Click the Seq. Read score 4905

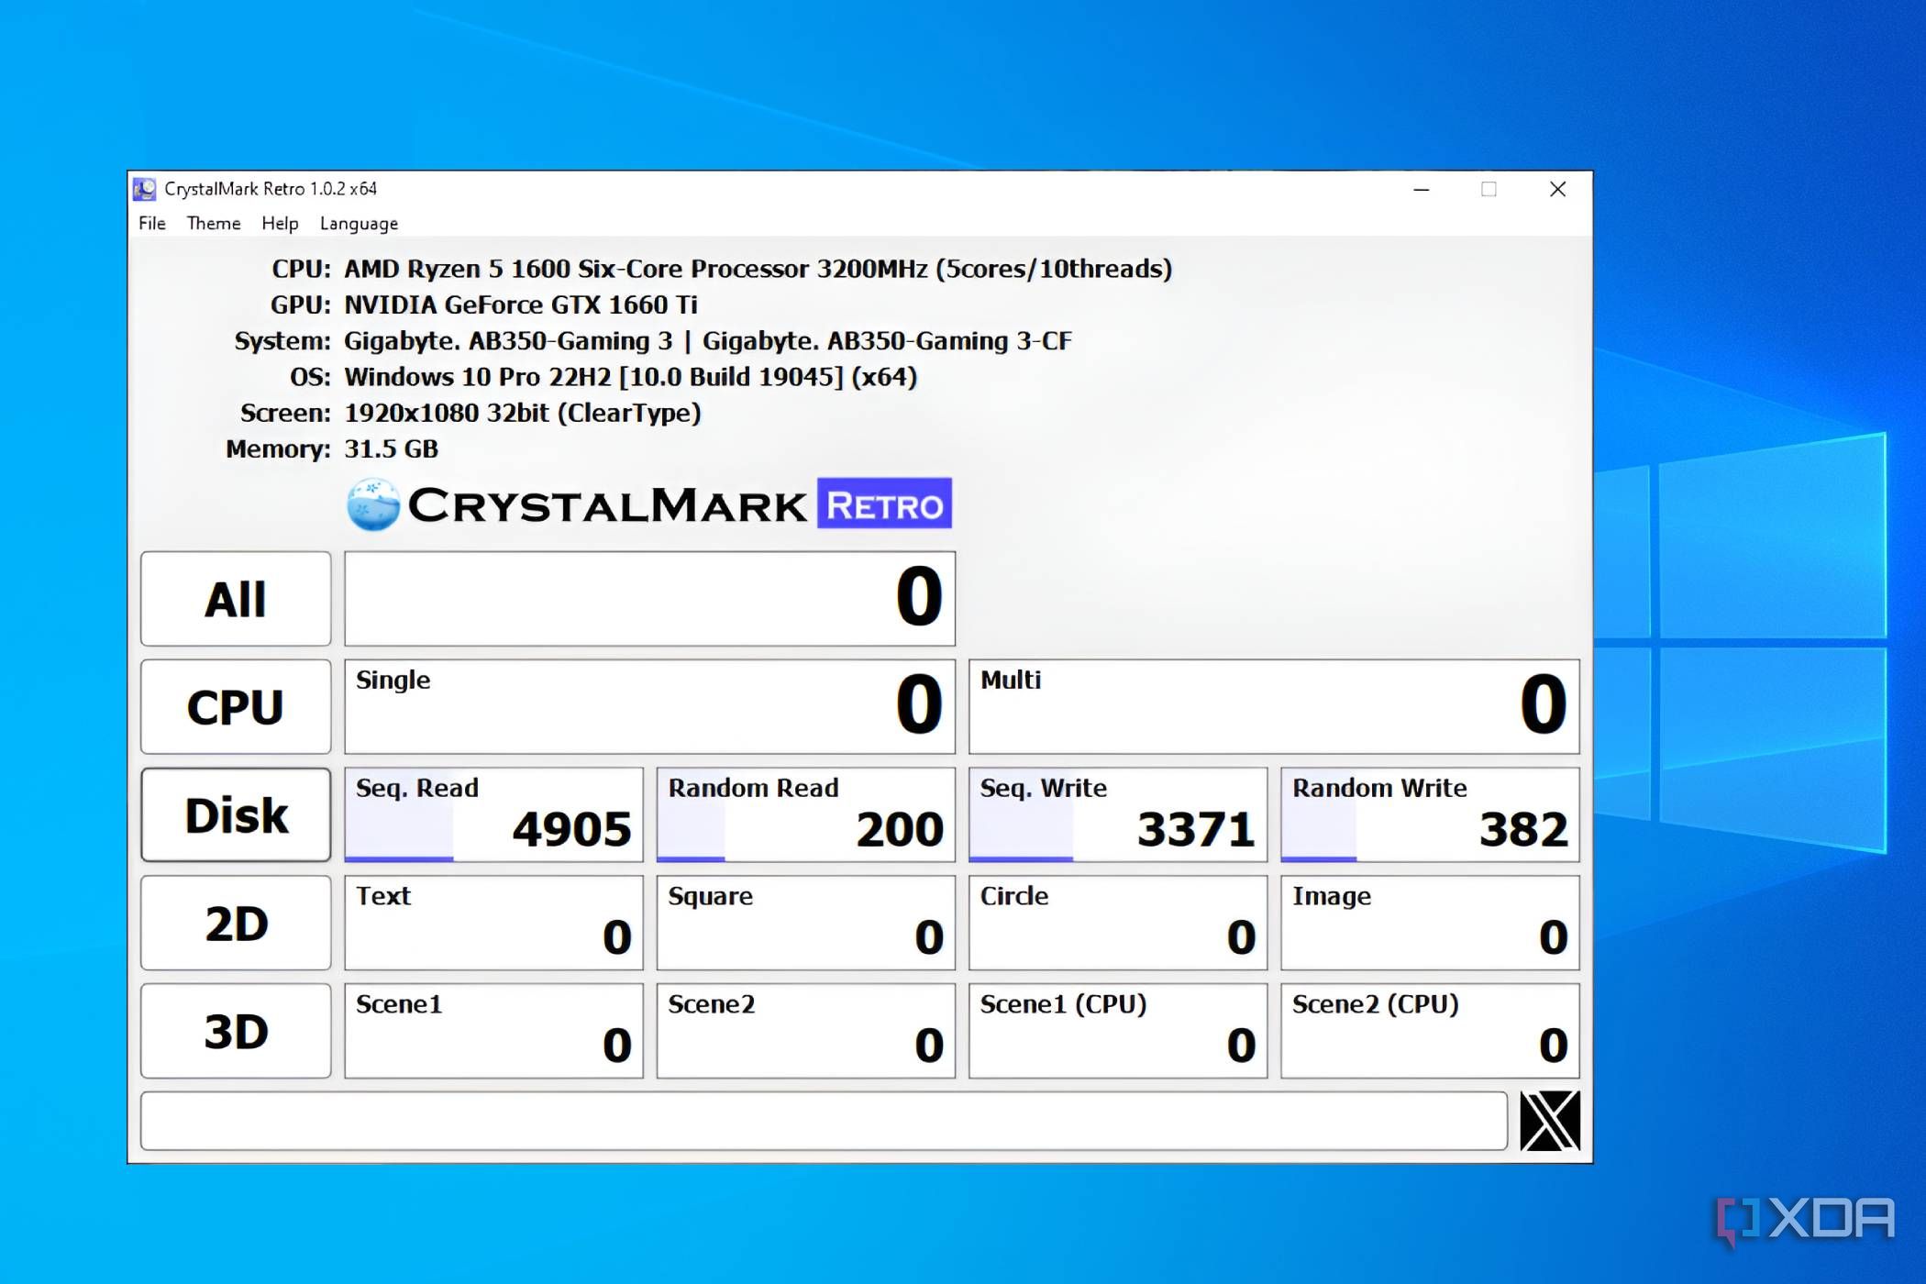click(x=493, y=814)
